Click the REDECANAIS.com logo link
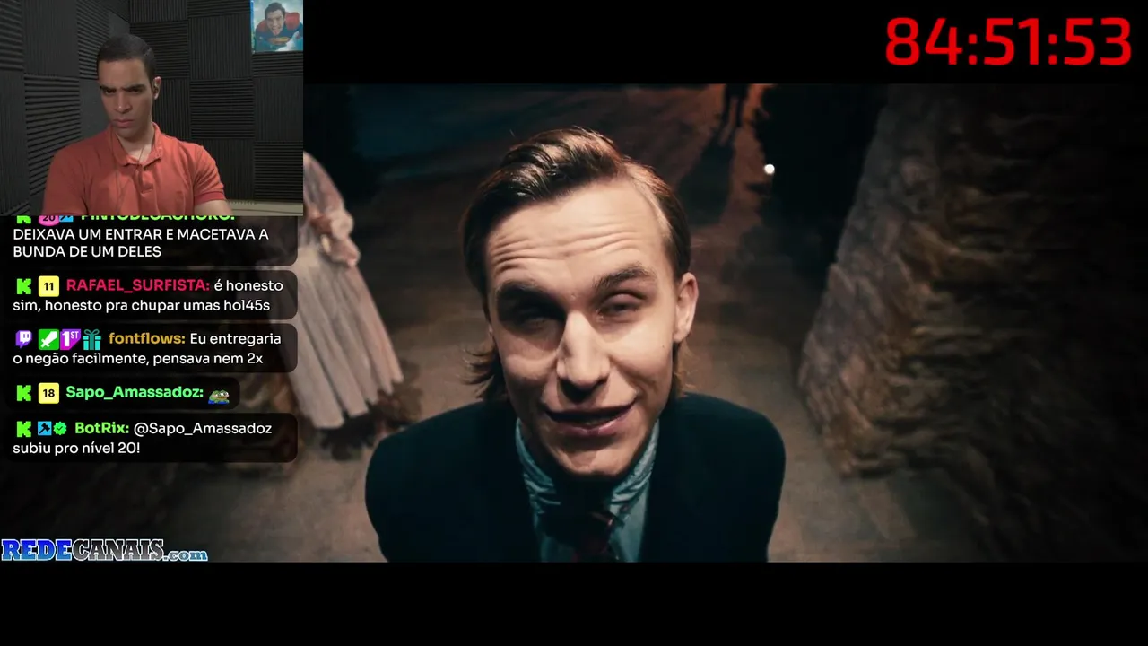Image resolution: width=1148 pixels, height=646 pixels. click(x=104, y=550)
